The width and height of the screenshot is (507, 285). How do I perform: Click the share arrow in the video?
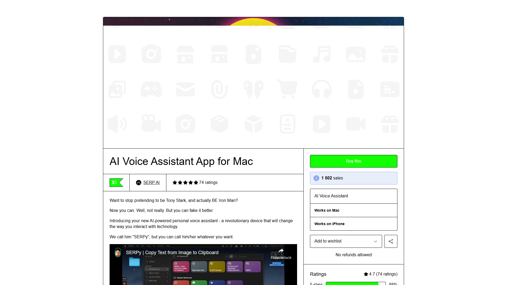(x=281, y=251)
